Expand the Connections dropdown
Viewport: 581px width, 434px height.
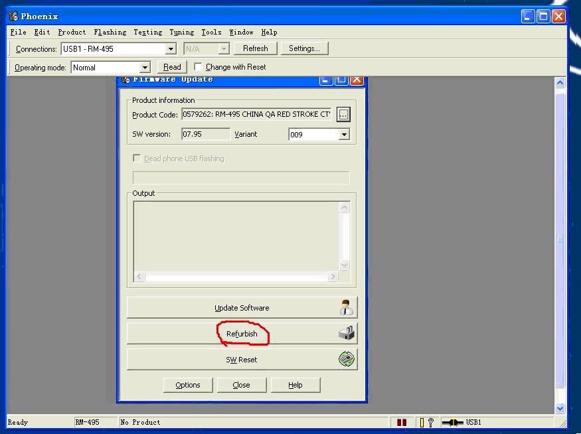coord(171,49)
